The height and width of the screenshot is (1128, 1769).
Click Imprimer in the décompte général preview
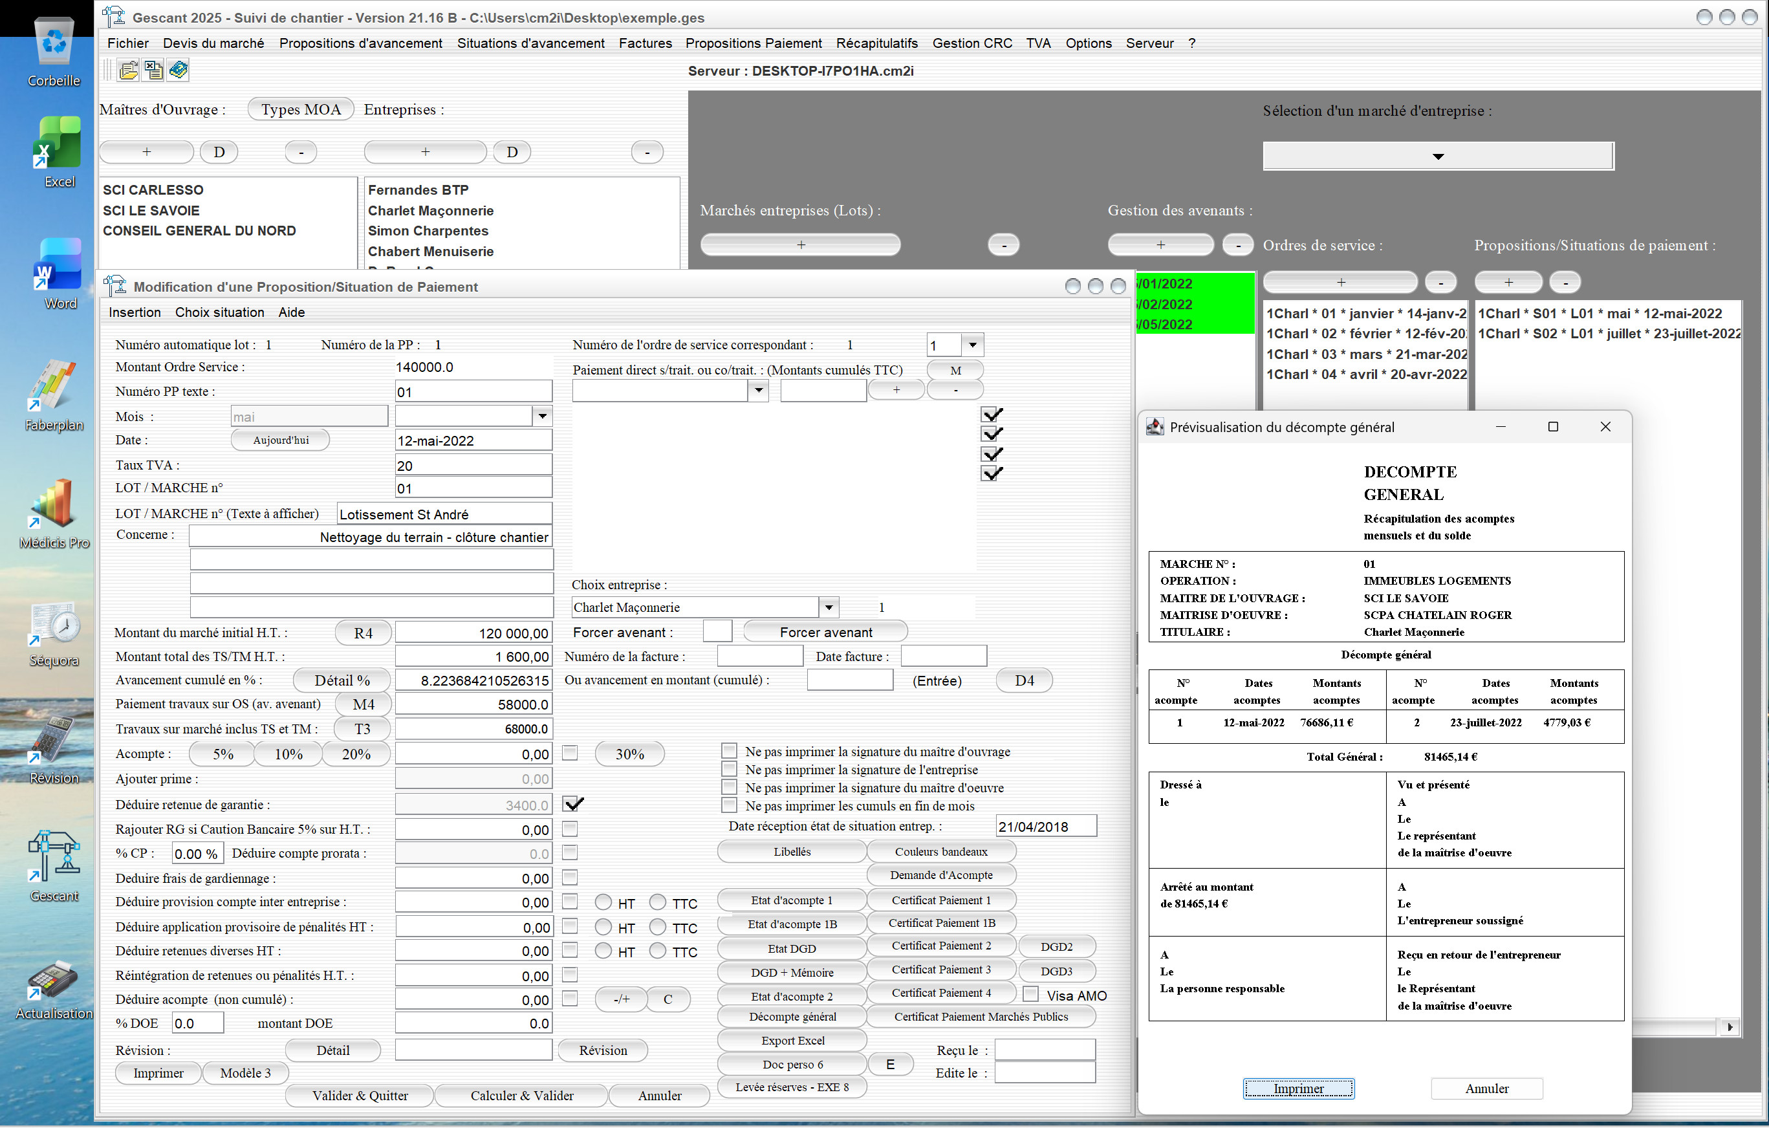[x=1298, y=1089]
